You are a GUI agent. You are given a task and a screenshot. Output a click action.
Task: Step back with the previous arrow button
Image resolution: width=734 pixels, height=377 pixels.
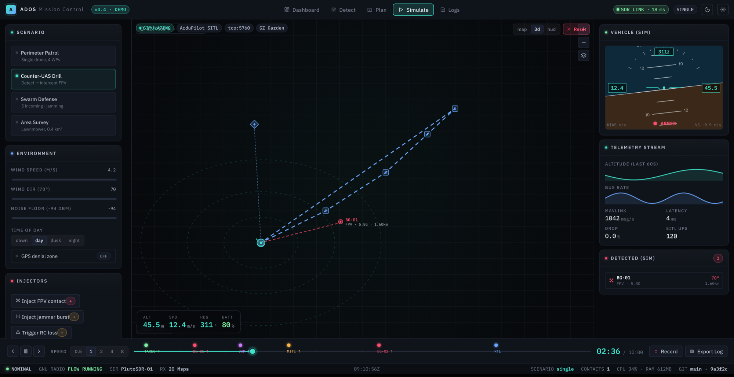click(13, 351)
